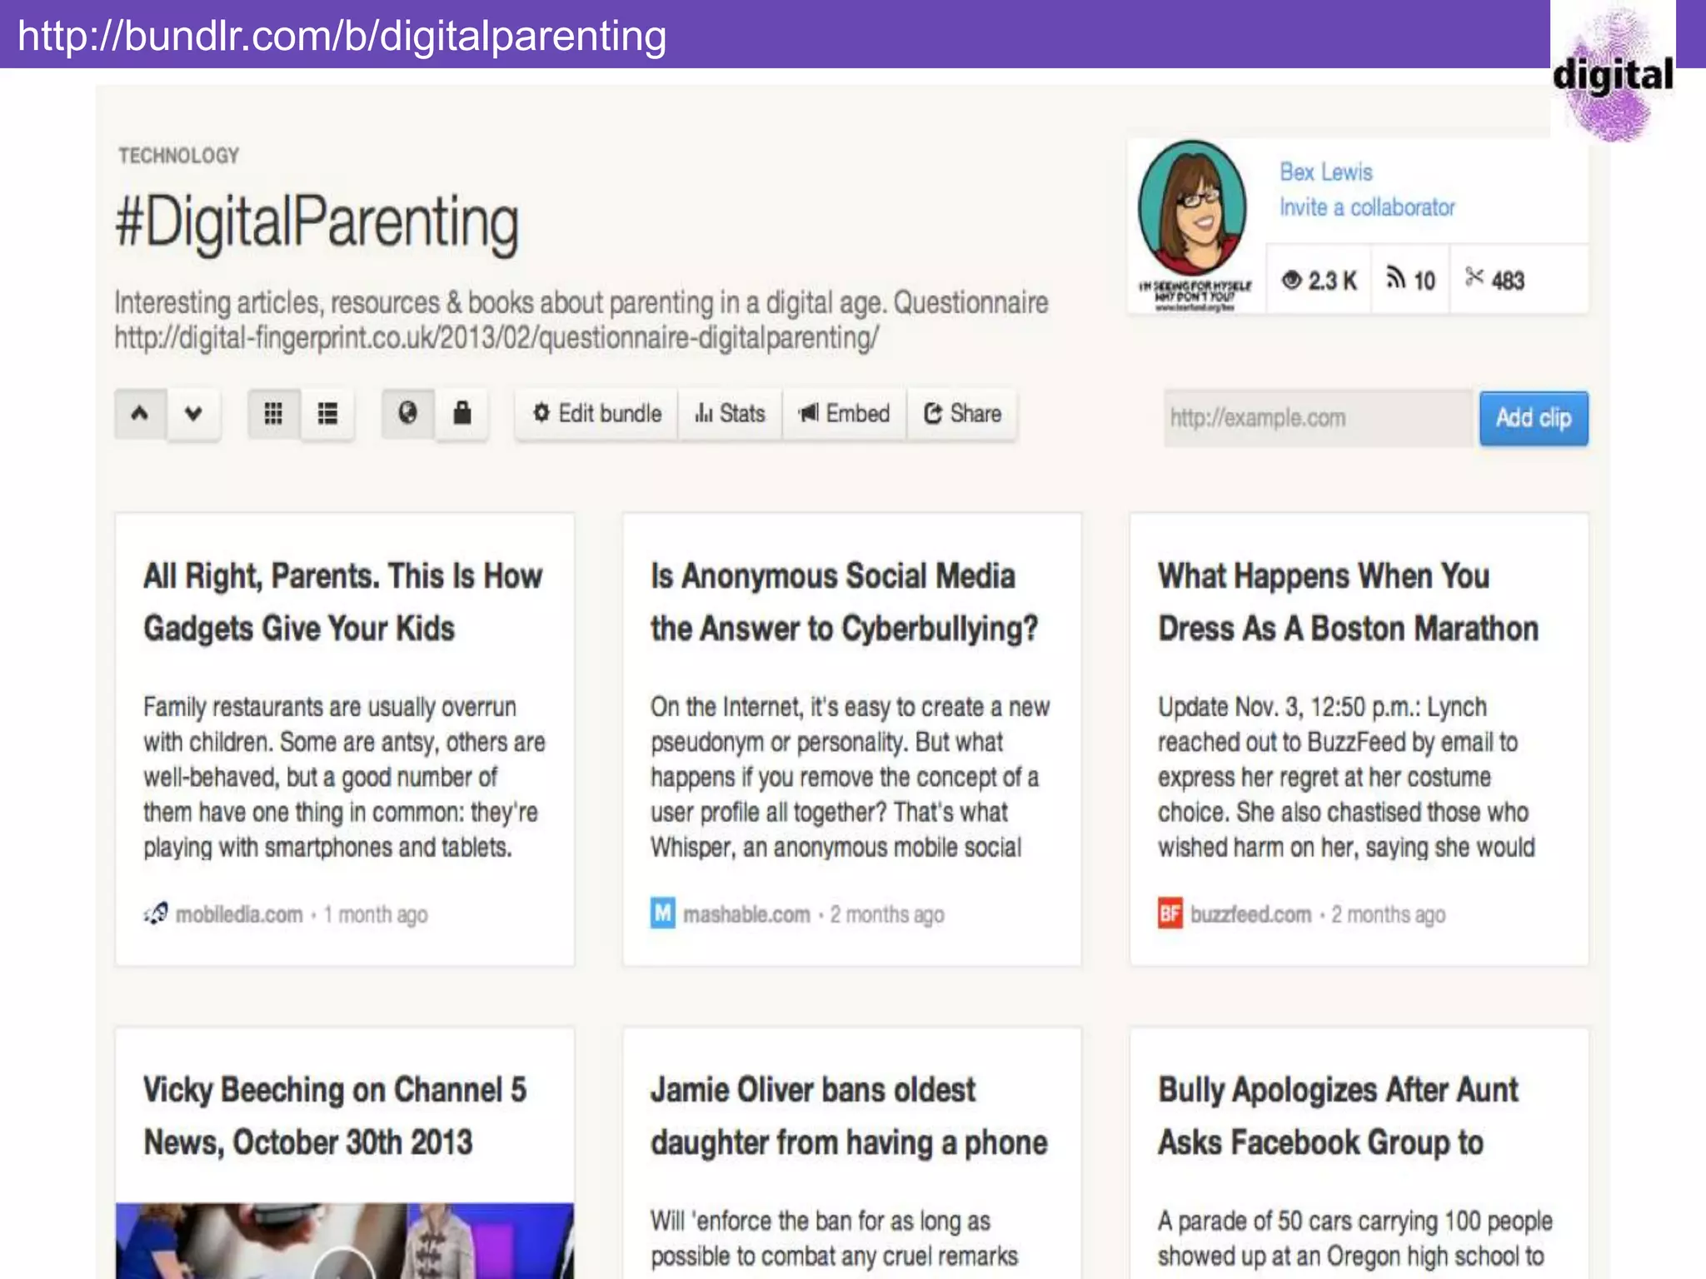Open 'All Right, Parents' article title
Image resolution: width=1706 pixels, height=1279 pixels.
(x=342, y=602)
